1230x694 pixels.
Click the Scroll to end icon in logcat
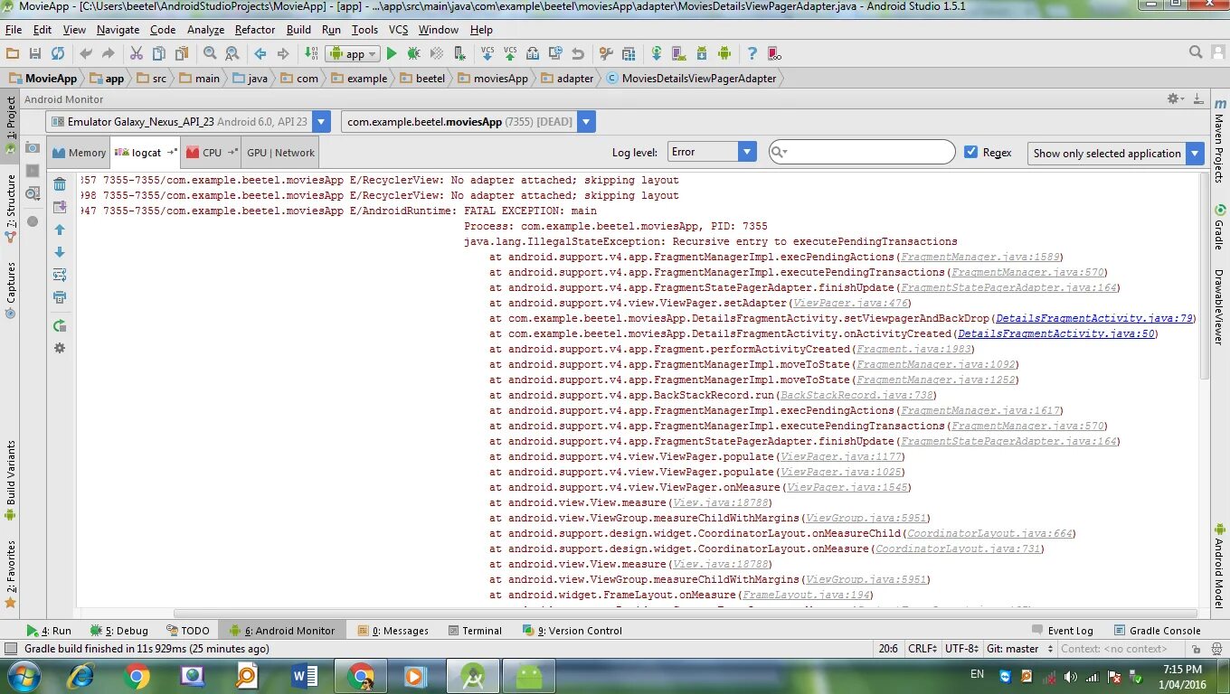click(x=60, y=207)
